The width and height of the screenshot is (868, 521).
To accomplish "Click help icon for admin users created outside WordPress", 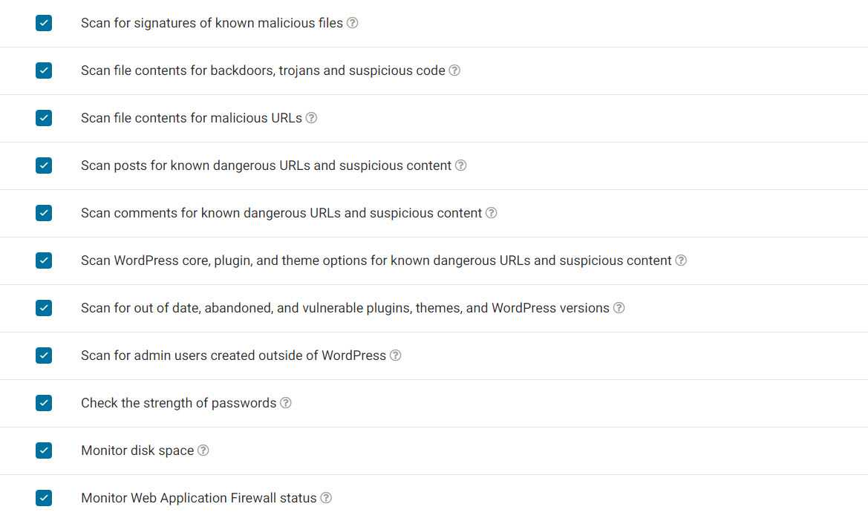I will [396, 355].
